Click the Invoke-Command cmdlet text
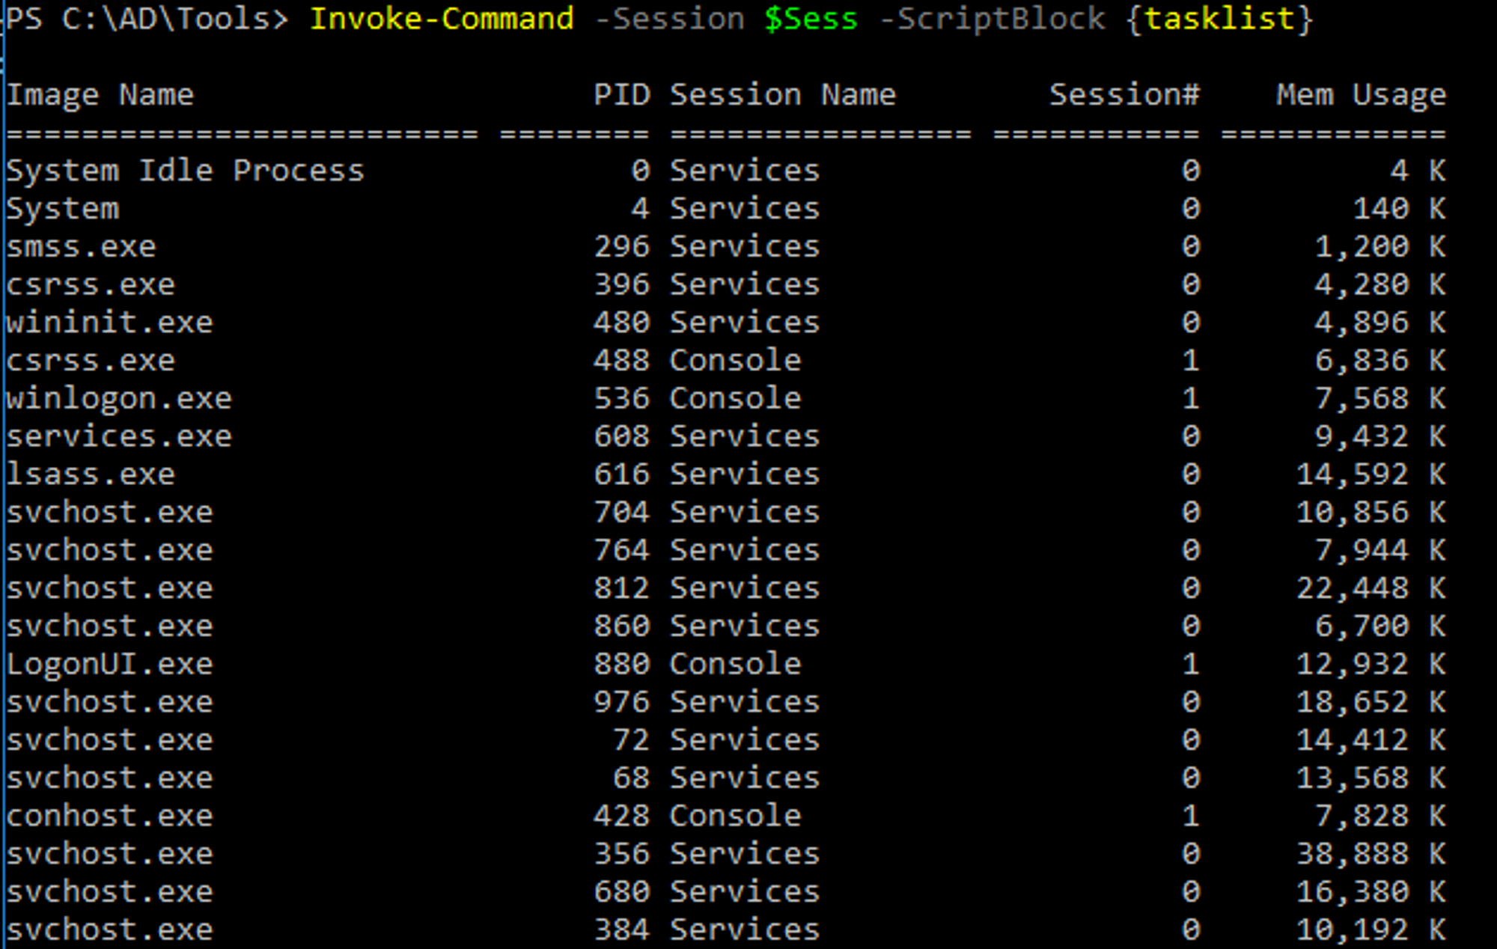This screenshot has height=949, width=1497. click(442, 19)
